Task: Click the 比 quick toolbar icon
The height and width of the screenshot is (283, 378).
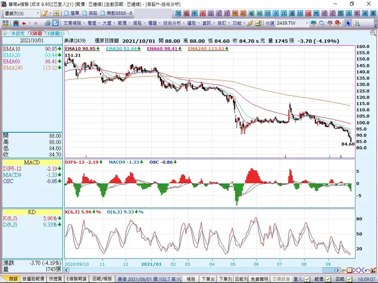Action: (x=300, y=13)
